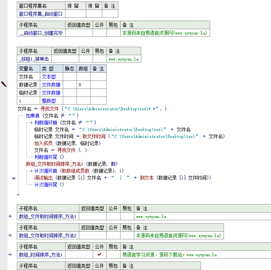Screen dimensions: 271x270
Task: Expand the 数组_文件取时间排序_方法1 subroutine
Action: pos(10,216)
